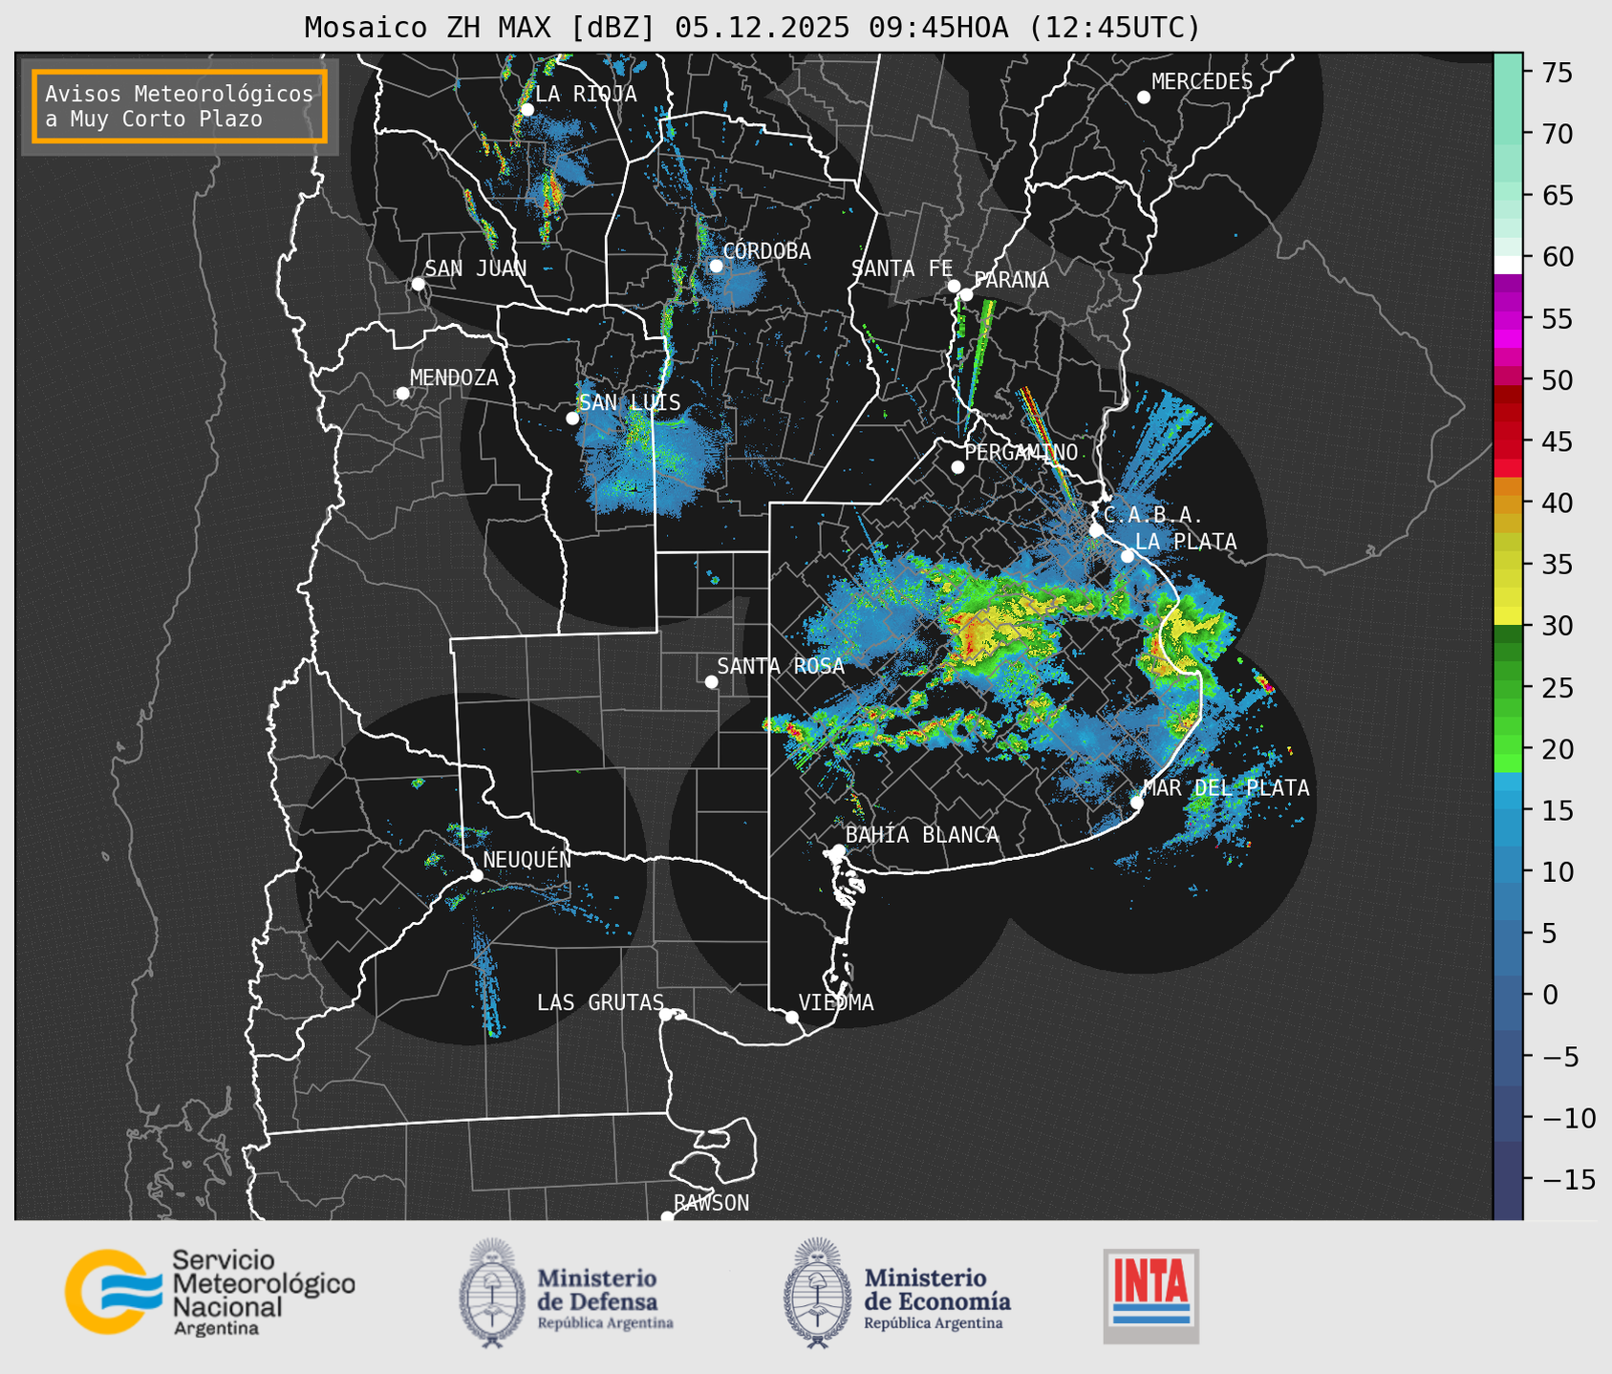Click the 15 colorbar scale label
Screen dimensions: 1612x1374
point(1557,810)
